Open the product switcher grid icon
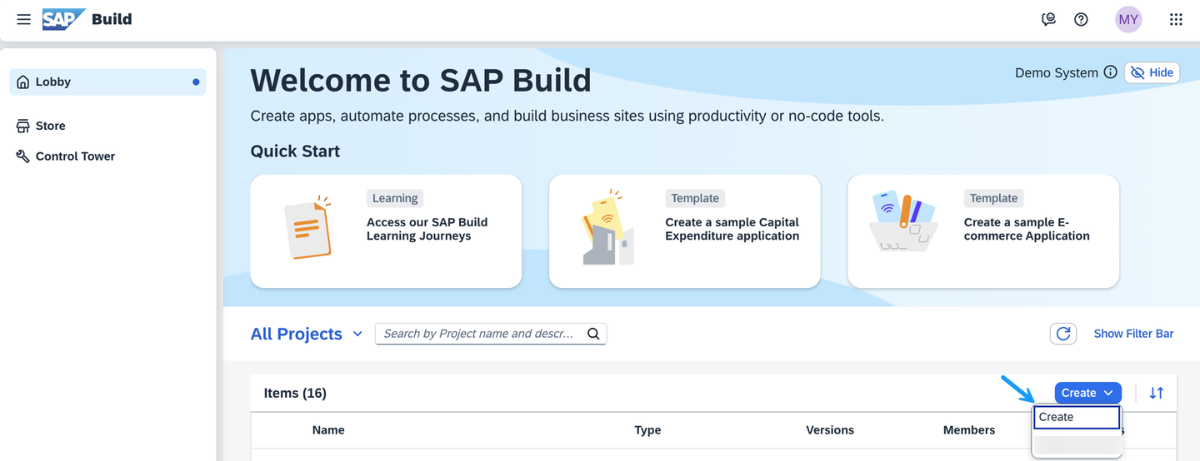1200x461 pixels. [1176, 19]
